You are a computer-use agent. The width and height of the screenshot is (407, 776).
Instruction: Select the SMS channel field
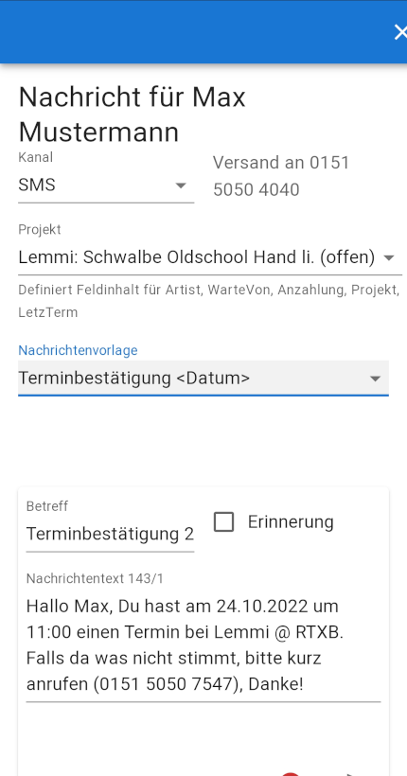[106, 185]
